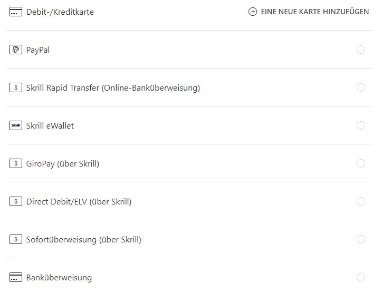The height and width of the screenshot is (293, 382).
Task: Click the Sofortüberweisung dollar icon
Action: [x=16, y=239]
